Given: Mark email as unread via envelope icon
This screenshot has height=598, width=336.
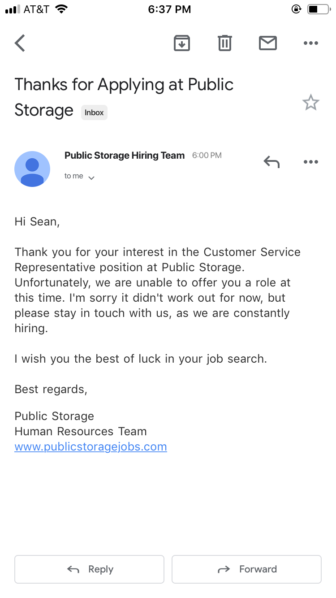Looking at the screenshot, I should click(268, 43).
